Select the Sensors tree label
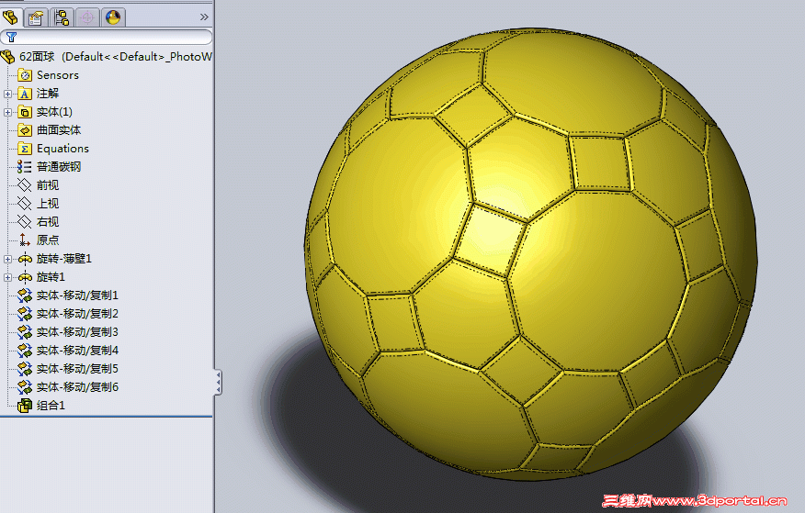The image size is (805, 513). pos(58,75)
